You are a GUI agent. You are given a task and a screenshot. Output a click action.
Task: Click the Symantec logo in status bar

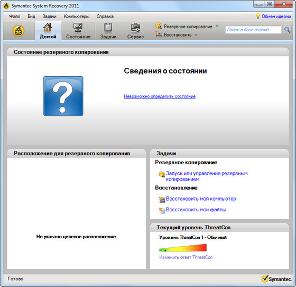(276, 279)
